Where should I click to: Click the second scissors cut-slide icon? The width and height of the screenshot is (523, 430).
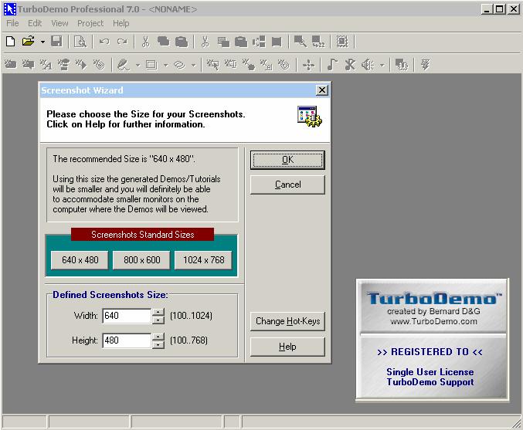(205, 42)
